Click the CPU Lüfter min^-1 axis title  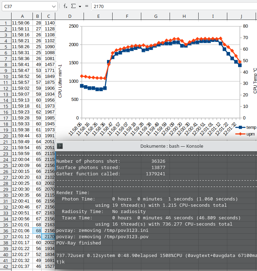[x=60, y=81]
